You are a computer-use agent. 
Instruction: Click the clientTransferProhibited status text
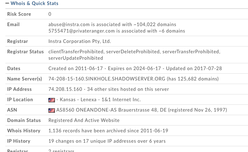[x=76, y=52]
